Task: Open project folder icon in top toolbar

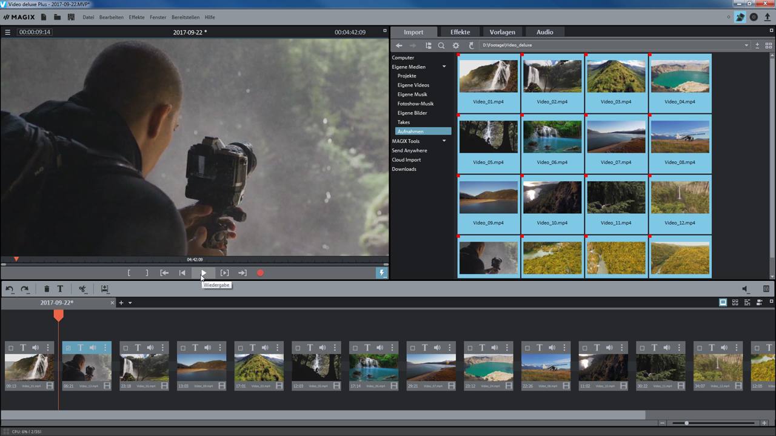Action: [57, 17]
